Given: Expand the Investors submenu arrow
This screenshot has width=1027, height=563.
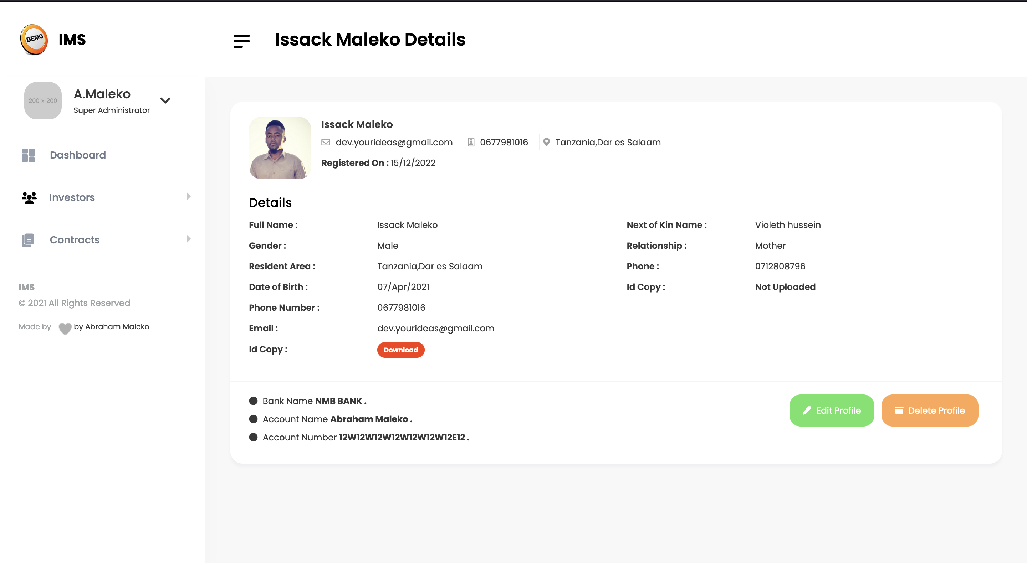Looking at the screenshot, I should coord(189,196).
